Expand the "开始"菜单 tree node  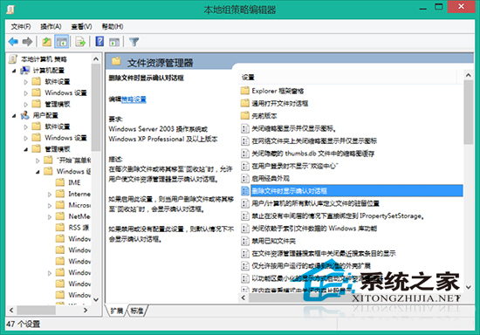38,161
